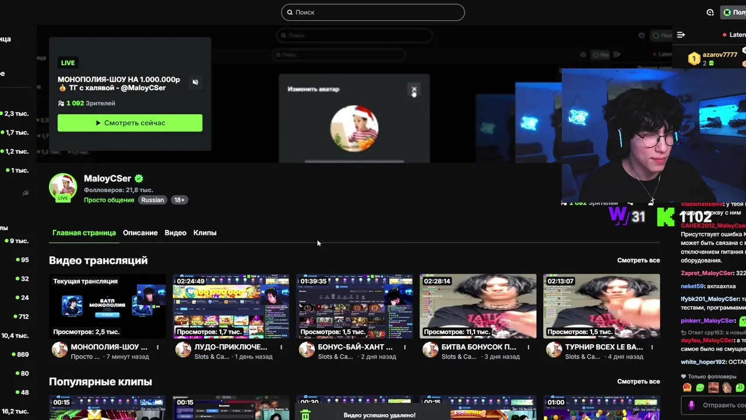Open the Текущая трансляция thumbnail
Viewport: 746px width, 420px height.
tap(107, 306)
